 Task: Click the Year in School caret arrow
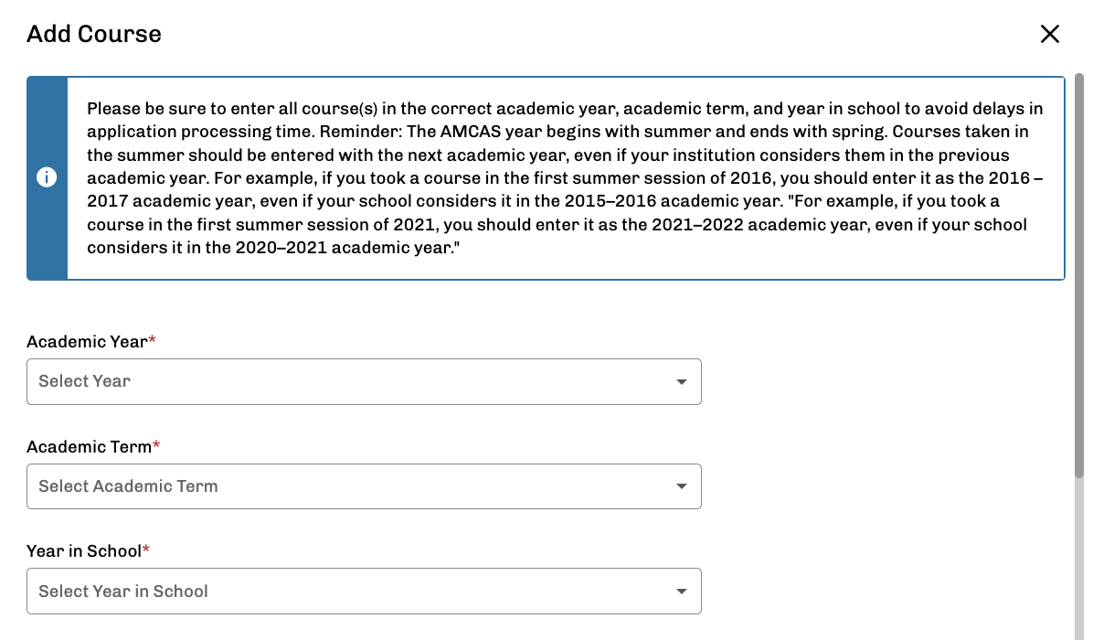682,592
